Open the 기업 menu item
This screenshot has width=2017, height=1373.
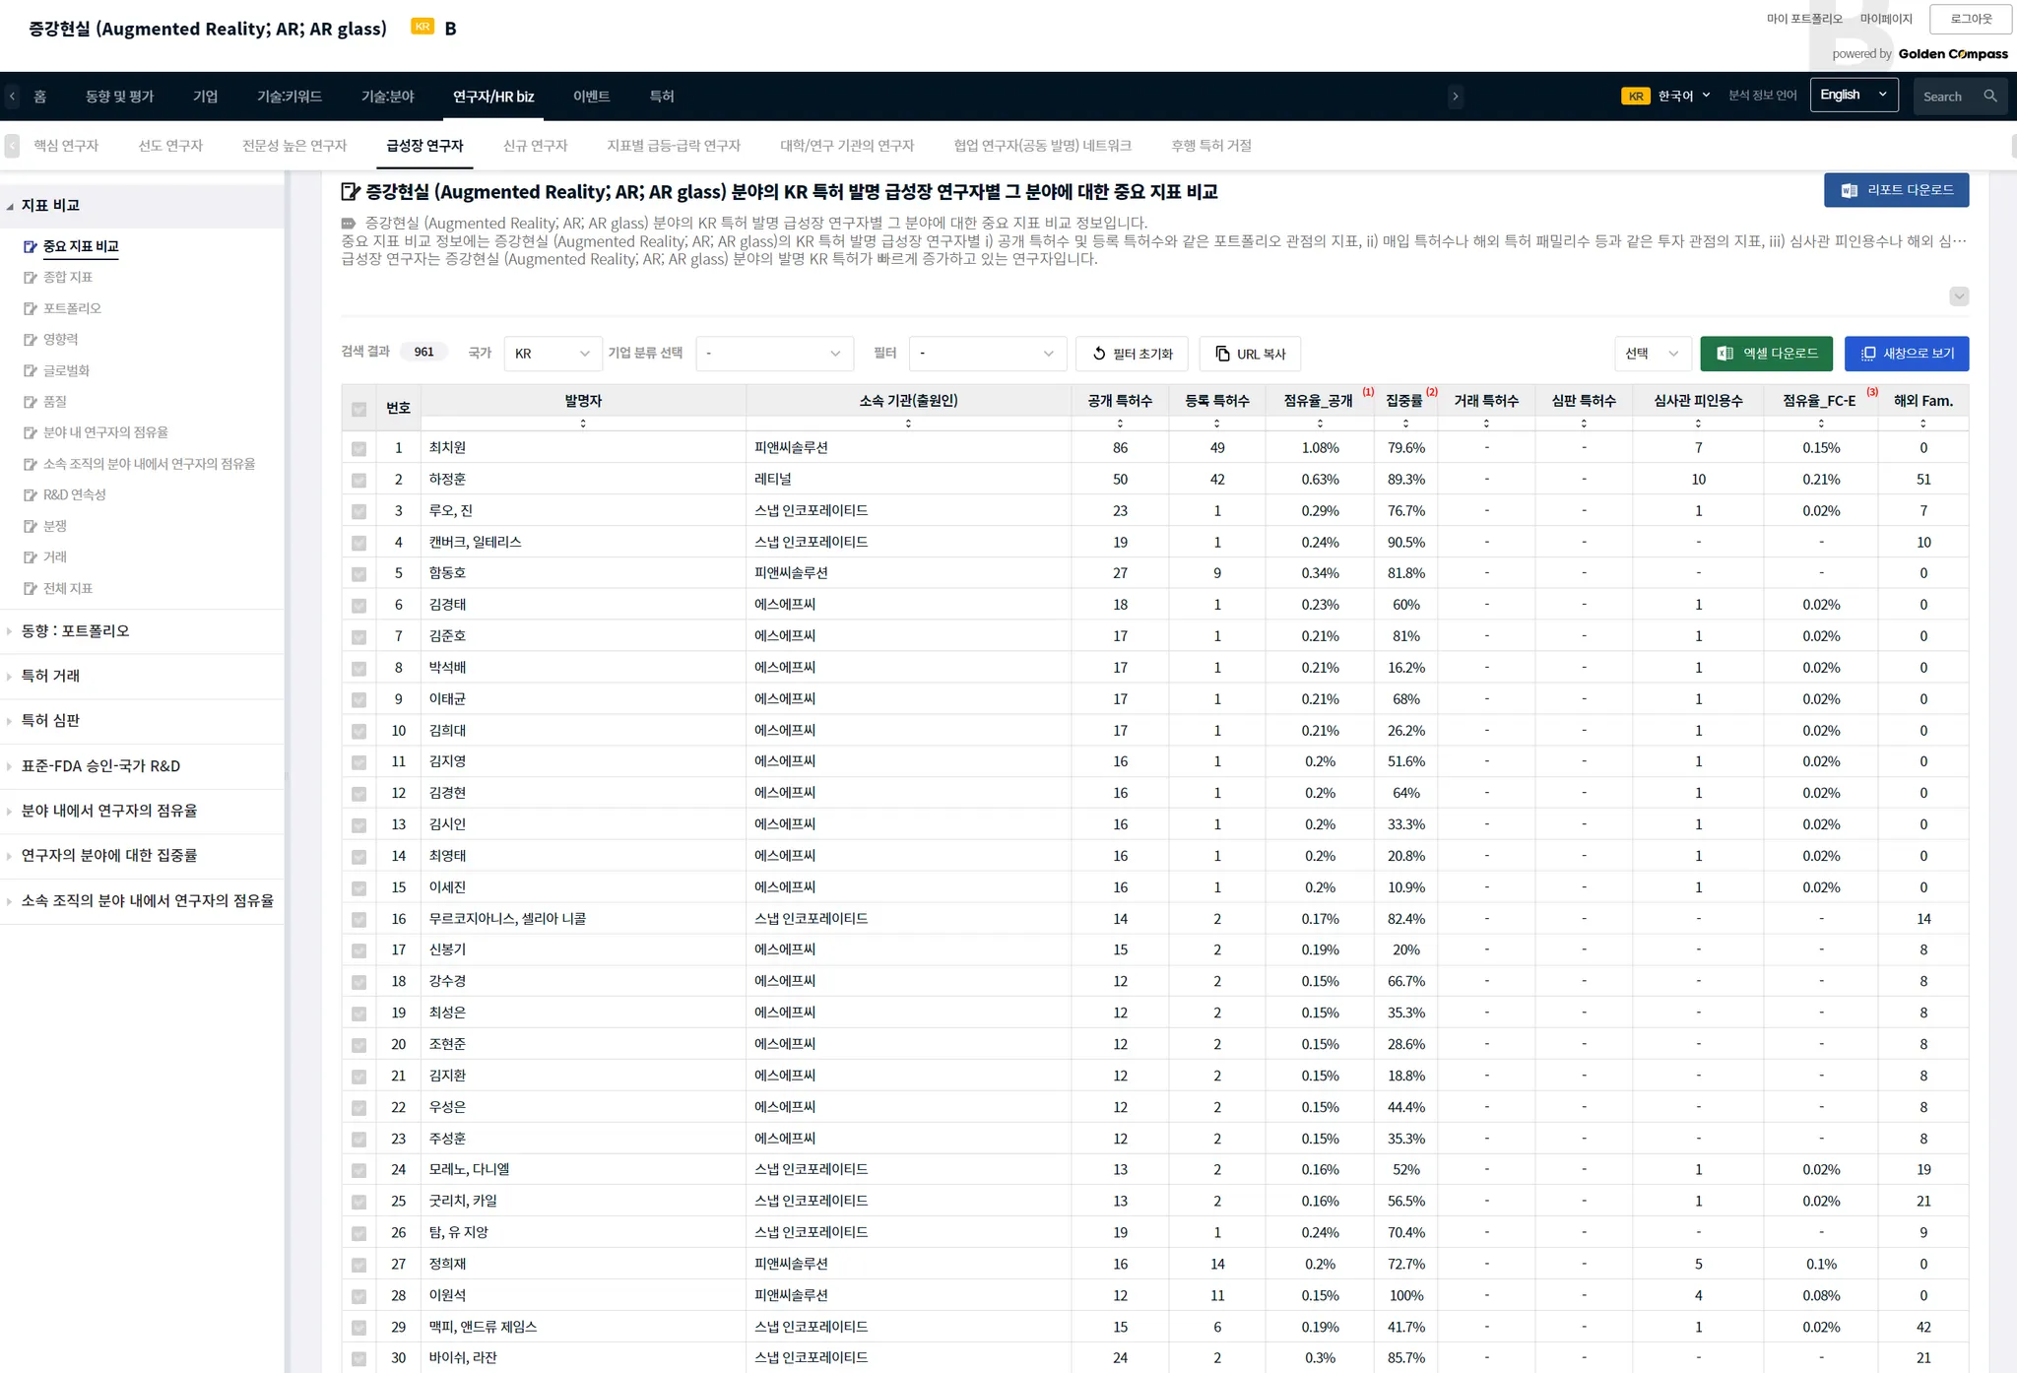205,97
